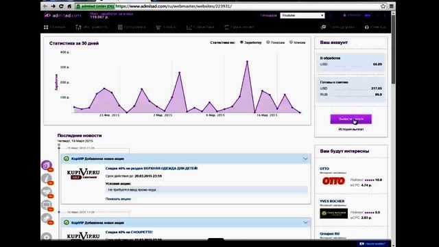Click the second gray circular sidebar icon
This screenshot has height=247, width=439.
point(47,178)
